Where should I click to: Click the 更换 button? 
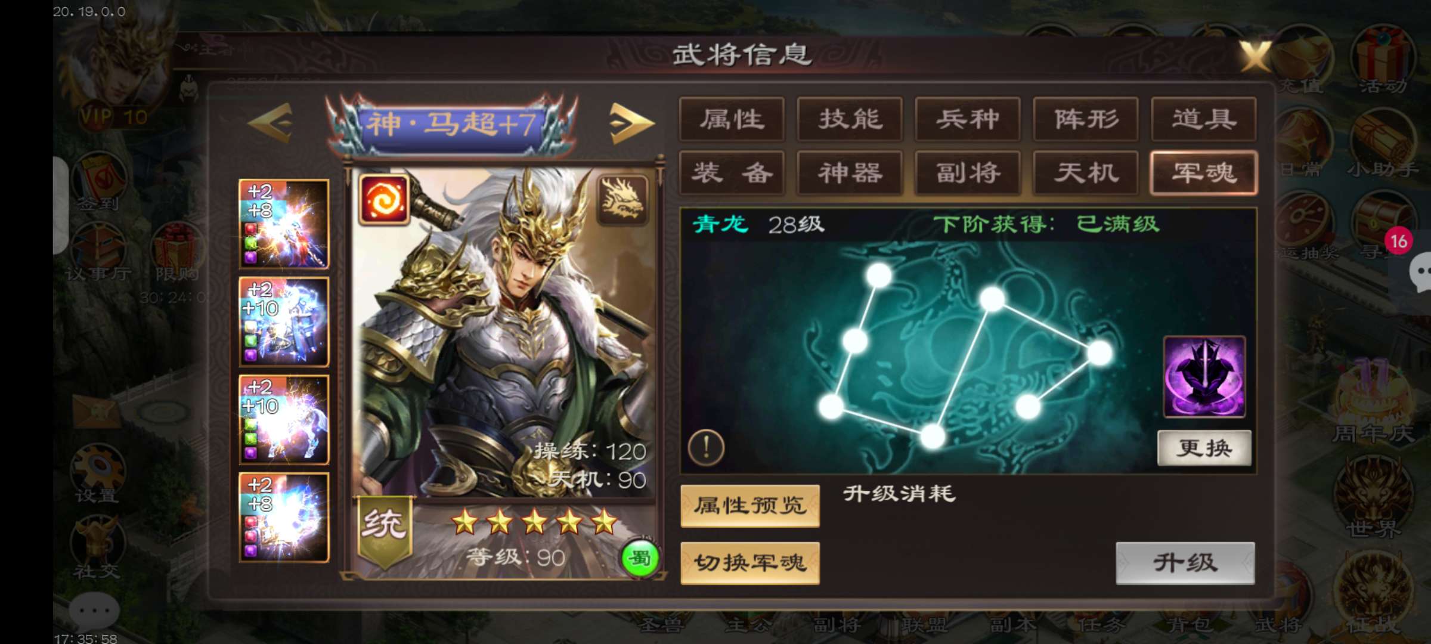tap(1204, 448)
